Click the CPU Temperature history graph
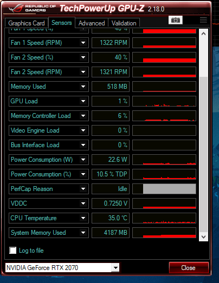Screen dimensions: 219x283 (164, 218)
